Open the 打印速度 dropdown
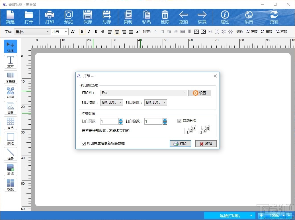 [x=155, y=102]
